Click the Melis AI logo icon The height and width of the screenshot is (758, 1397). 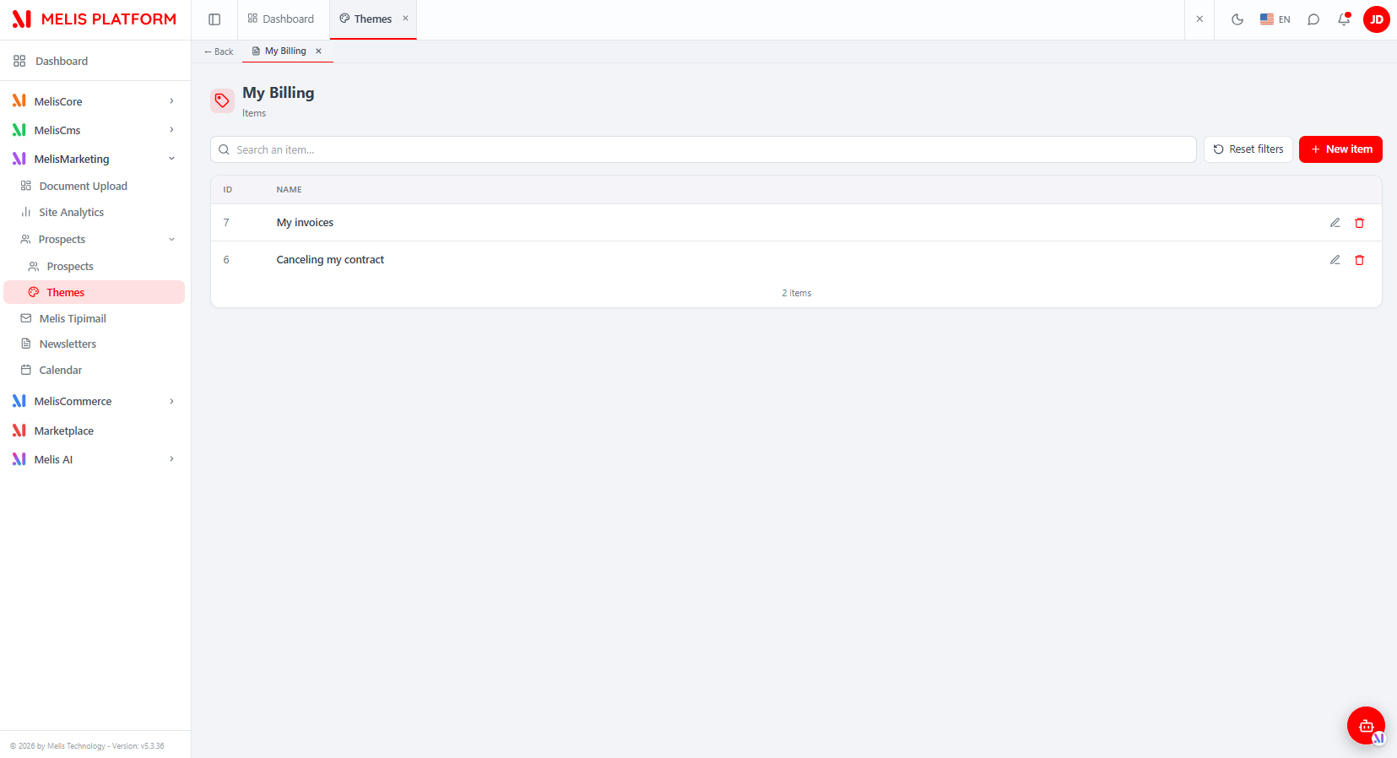[x=19, y=459]
